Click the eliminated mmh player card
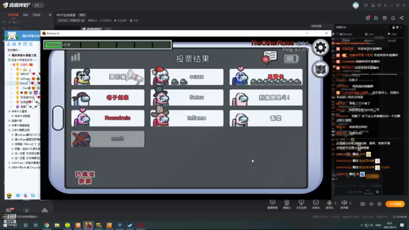Screen dimensions: 409x230 coord(108,139)
